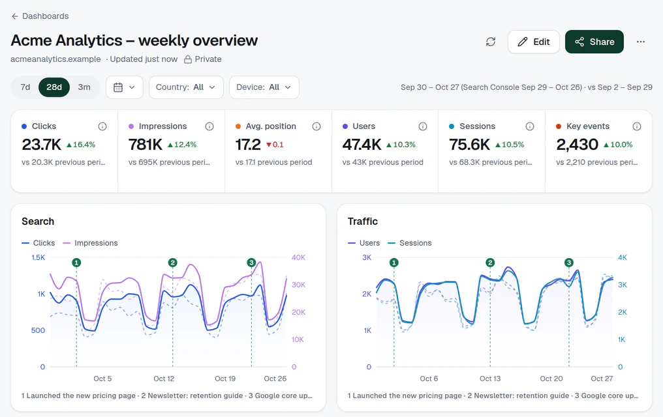Click the 75.6K sessions value
Image resolution: width=663 pixels, height=417 pixels.
tap(469, 145)
